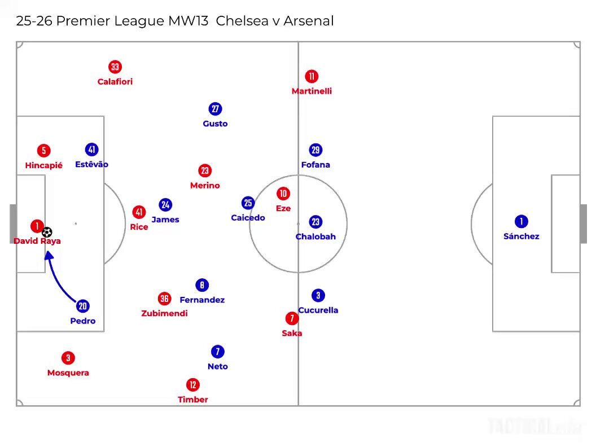The width and height of the screenshot is (596, 447).
Task: Click the red number 33 Calafiori marker
Action: click(x=115, y=67)
